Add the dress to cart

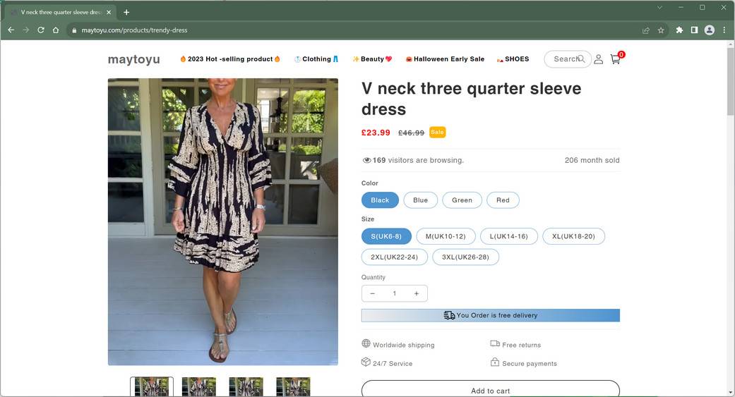click(x=490, y=390)
